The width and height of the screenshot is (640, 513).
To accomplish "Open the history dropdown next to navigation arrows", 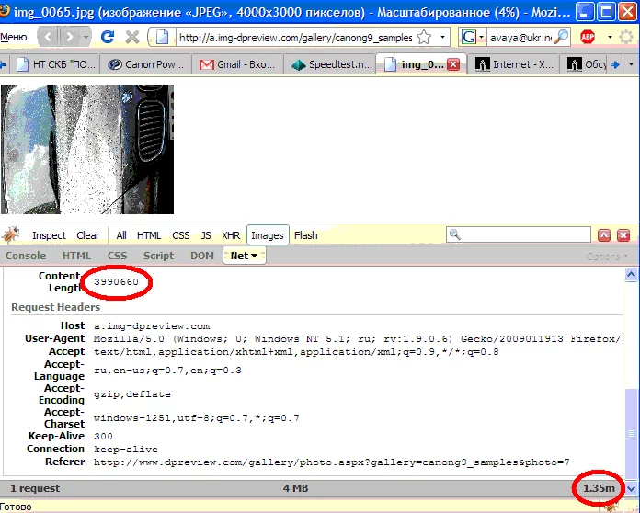I will point(86,37).
